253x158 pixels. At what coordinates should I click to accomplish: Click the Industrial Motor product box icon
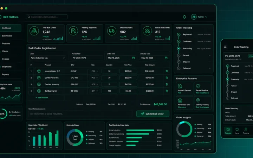pos(39,71)
